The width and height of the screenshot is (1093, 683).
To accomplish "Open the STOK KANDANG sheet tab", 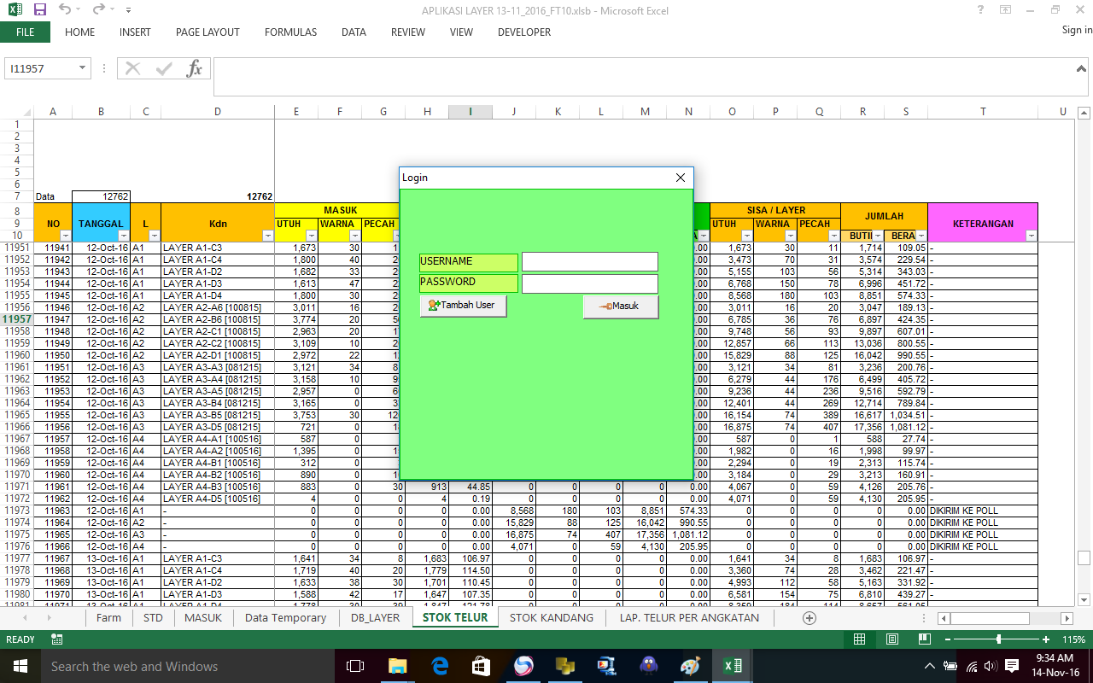I will click(552, 617).
